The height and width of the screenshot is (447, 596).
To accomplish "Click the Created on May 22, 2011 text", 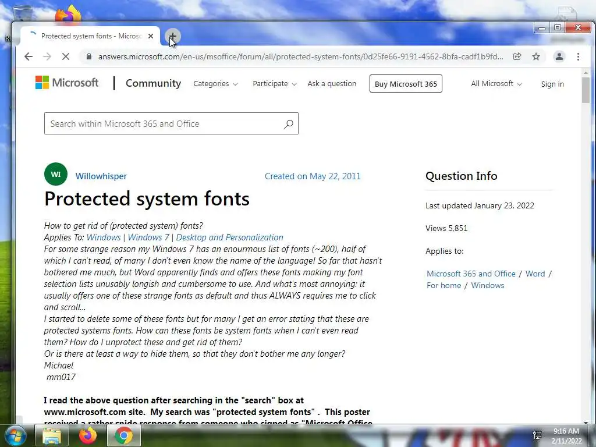I will pyautogui.click(x=313, y=176).
